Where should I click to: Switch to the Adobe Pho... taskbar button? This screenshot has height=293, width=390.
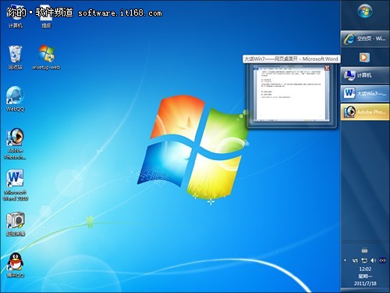tap(365, 112)
